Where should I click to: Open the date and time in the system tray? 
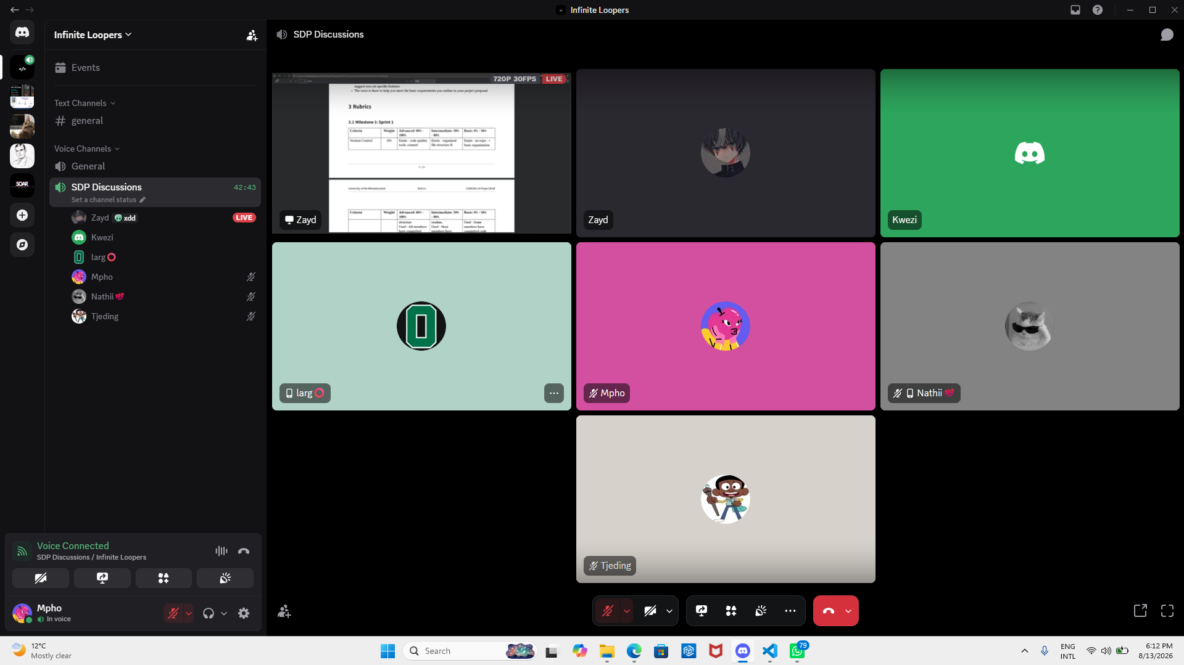click(x=1156, y=651)
